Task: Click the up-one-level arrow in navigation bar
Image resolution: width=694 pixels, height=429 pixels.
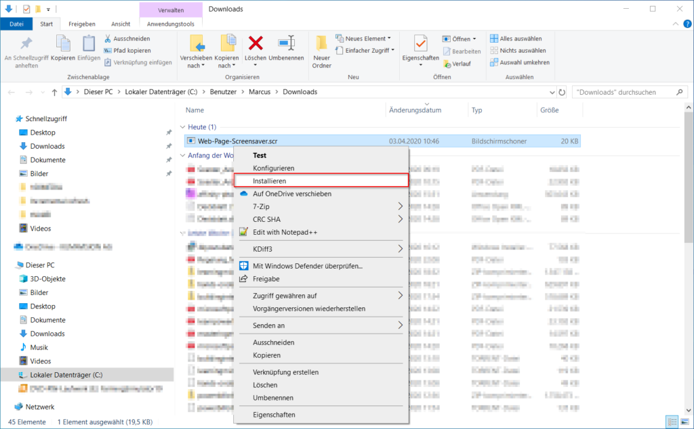Action: point(54,92)
